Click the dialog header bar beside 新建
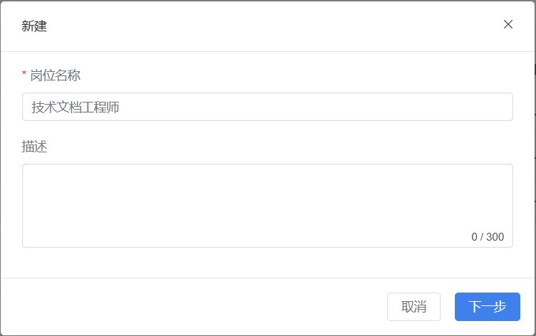 point(270,26)
